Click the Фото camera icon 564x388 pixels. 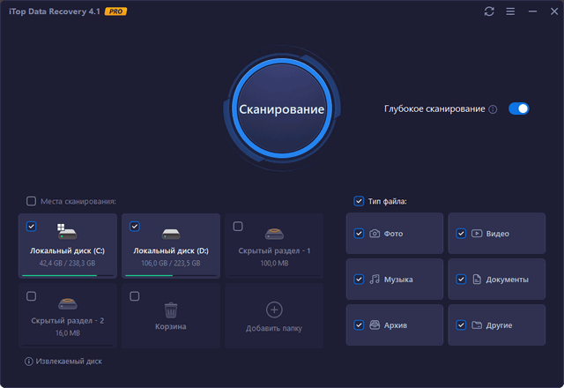pos(375,234)
